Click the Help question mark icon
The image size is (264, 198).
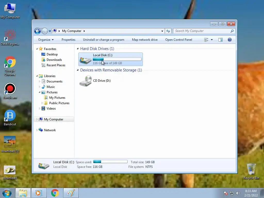point(230,40)
